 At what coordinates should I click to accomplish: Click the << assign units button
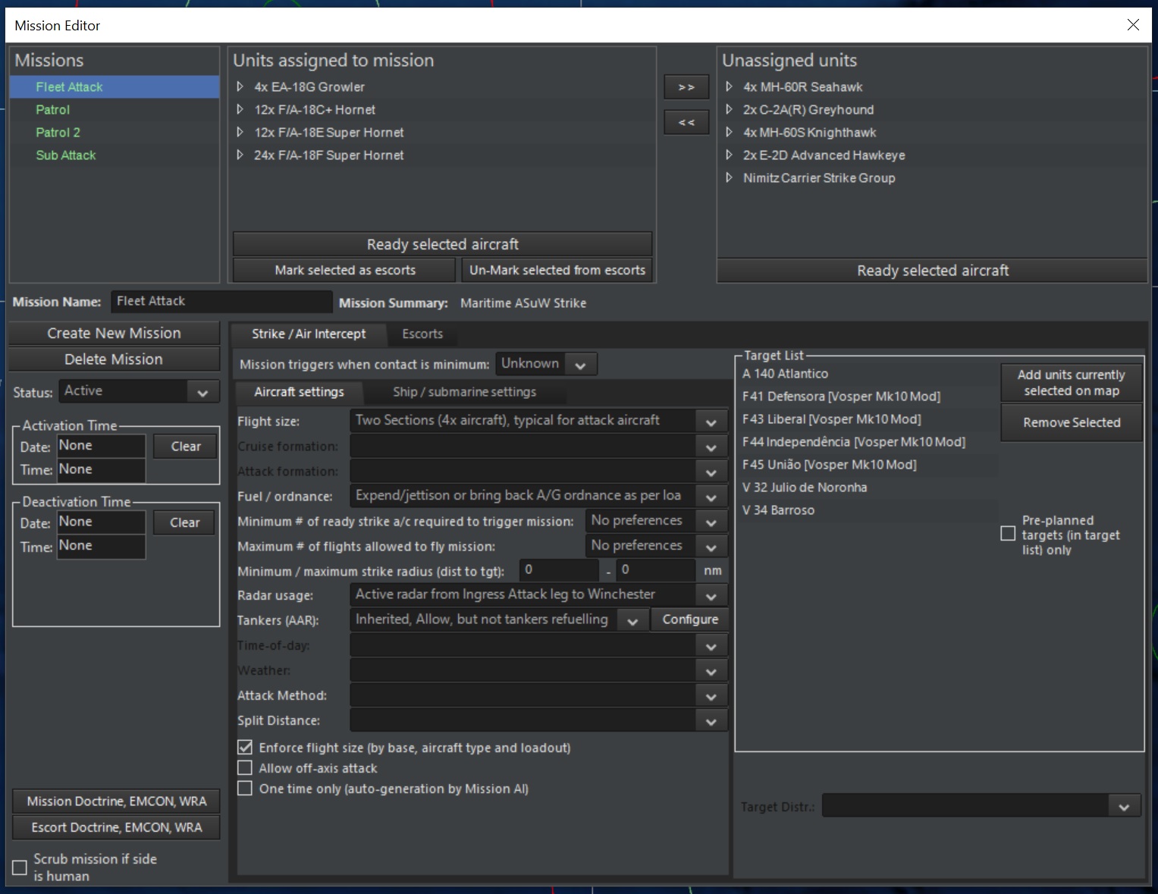pyautogui.click(x=686, y=122)
